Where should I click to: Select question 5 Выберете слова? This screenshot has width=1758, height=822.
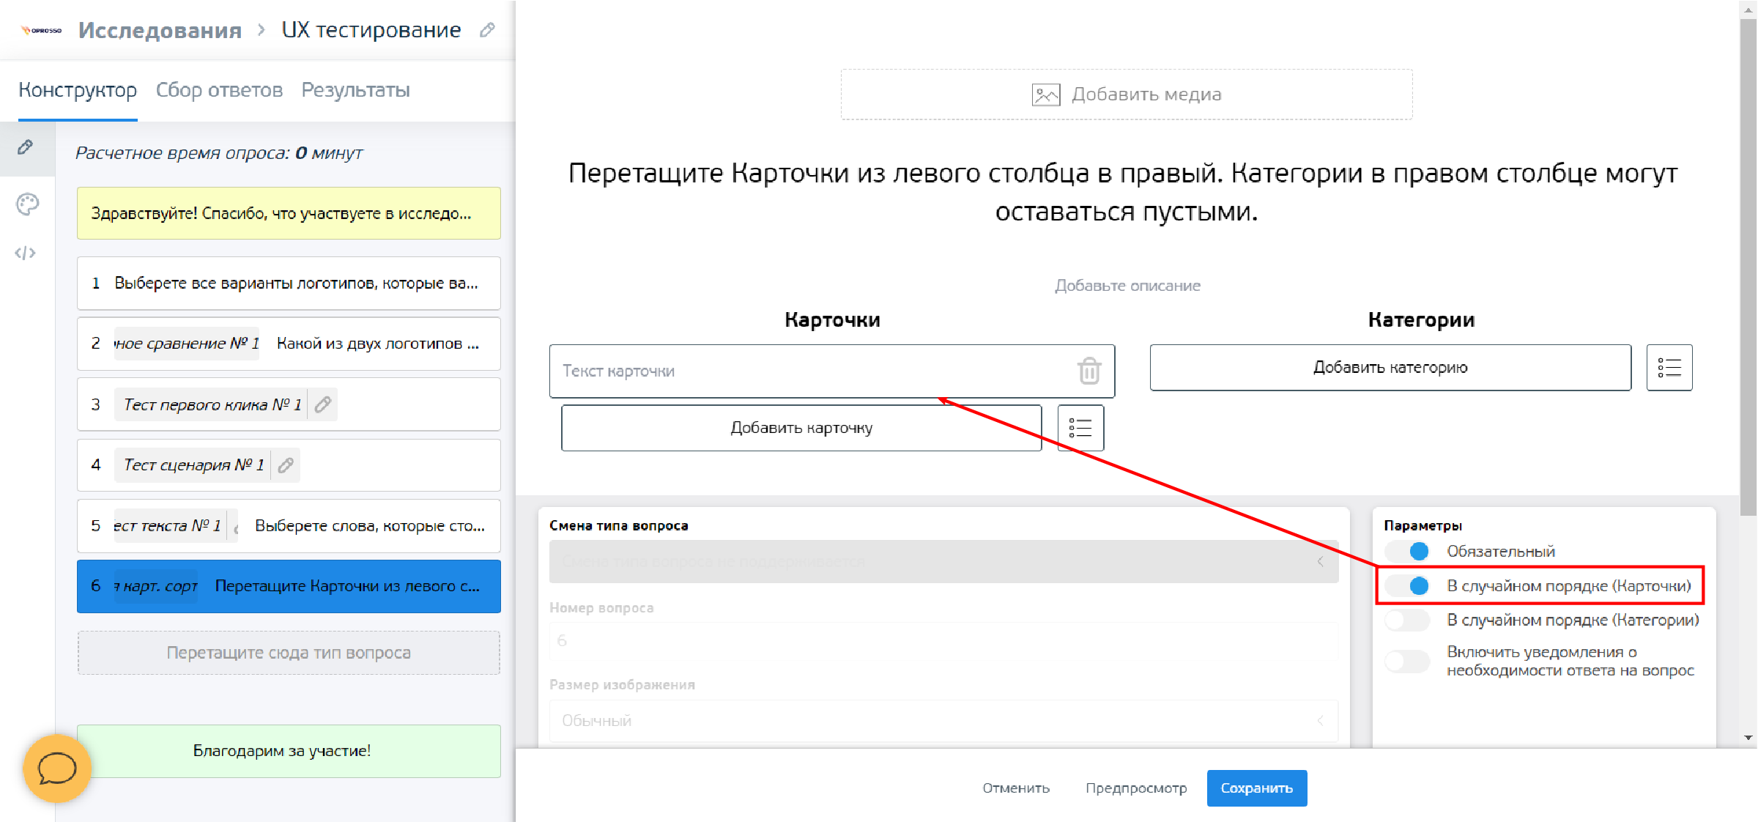289,526
